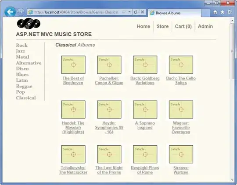Screen dimensions: 237x185
Task: Click the browser Forward arrow button
Action: pos(21,12)
